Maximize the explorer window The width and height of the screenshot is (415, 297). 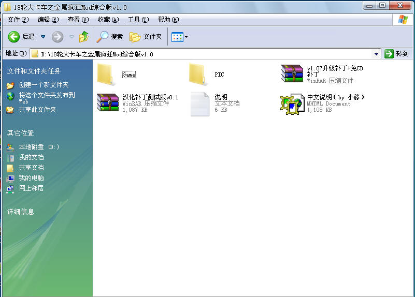coord(382,5)
